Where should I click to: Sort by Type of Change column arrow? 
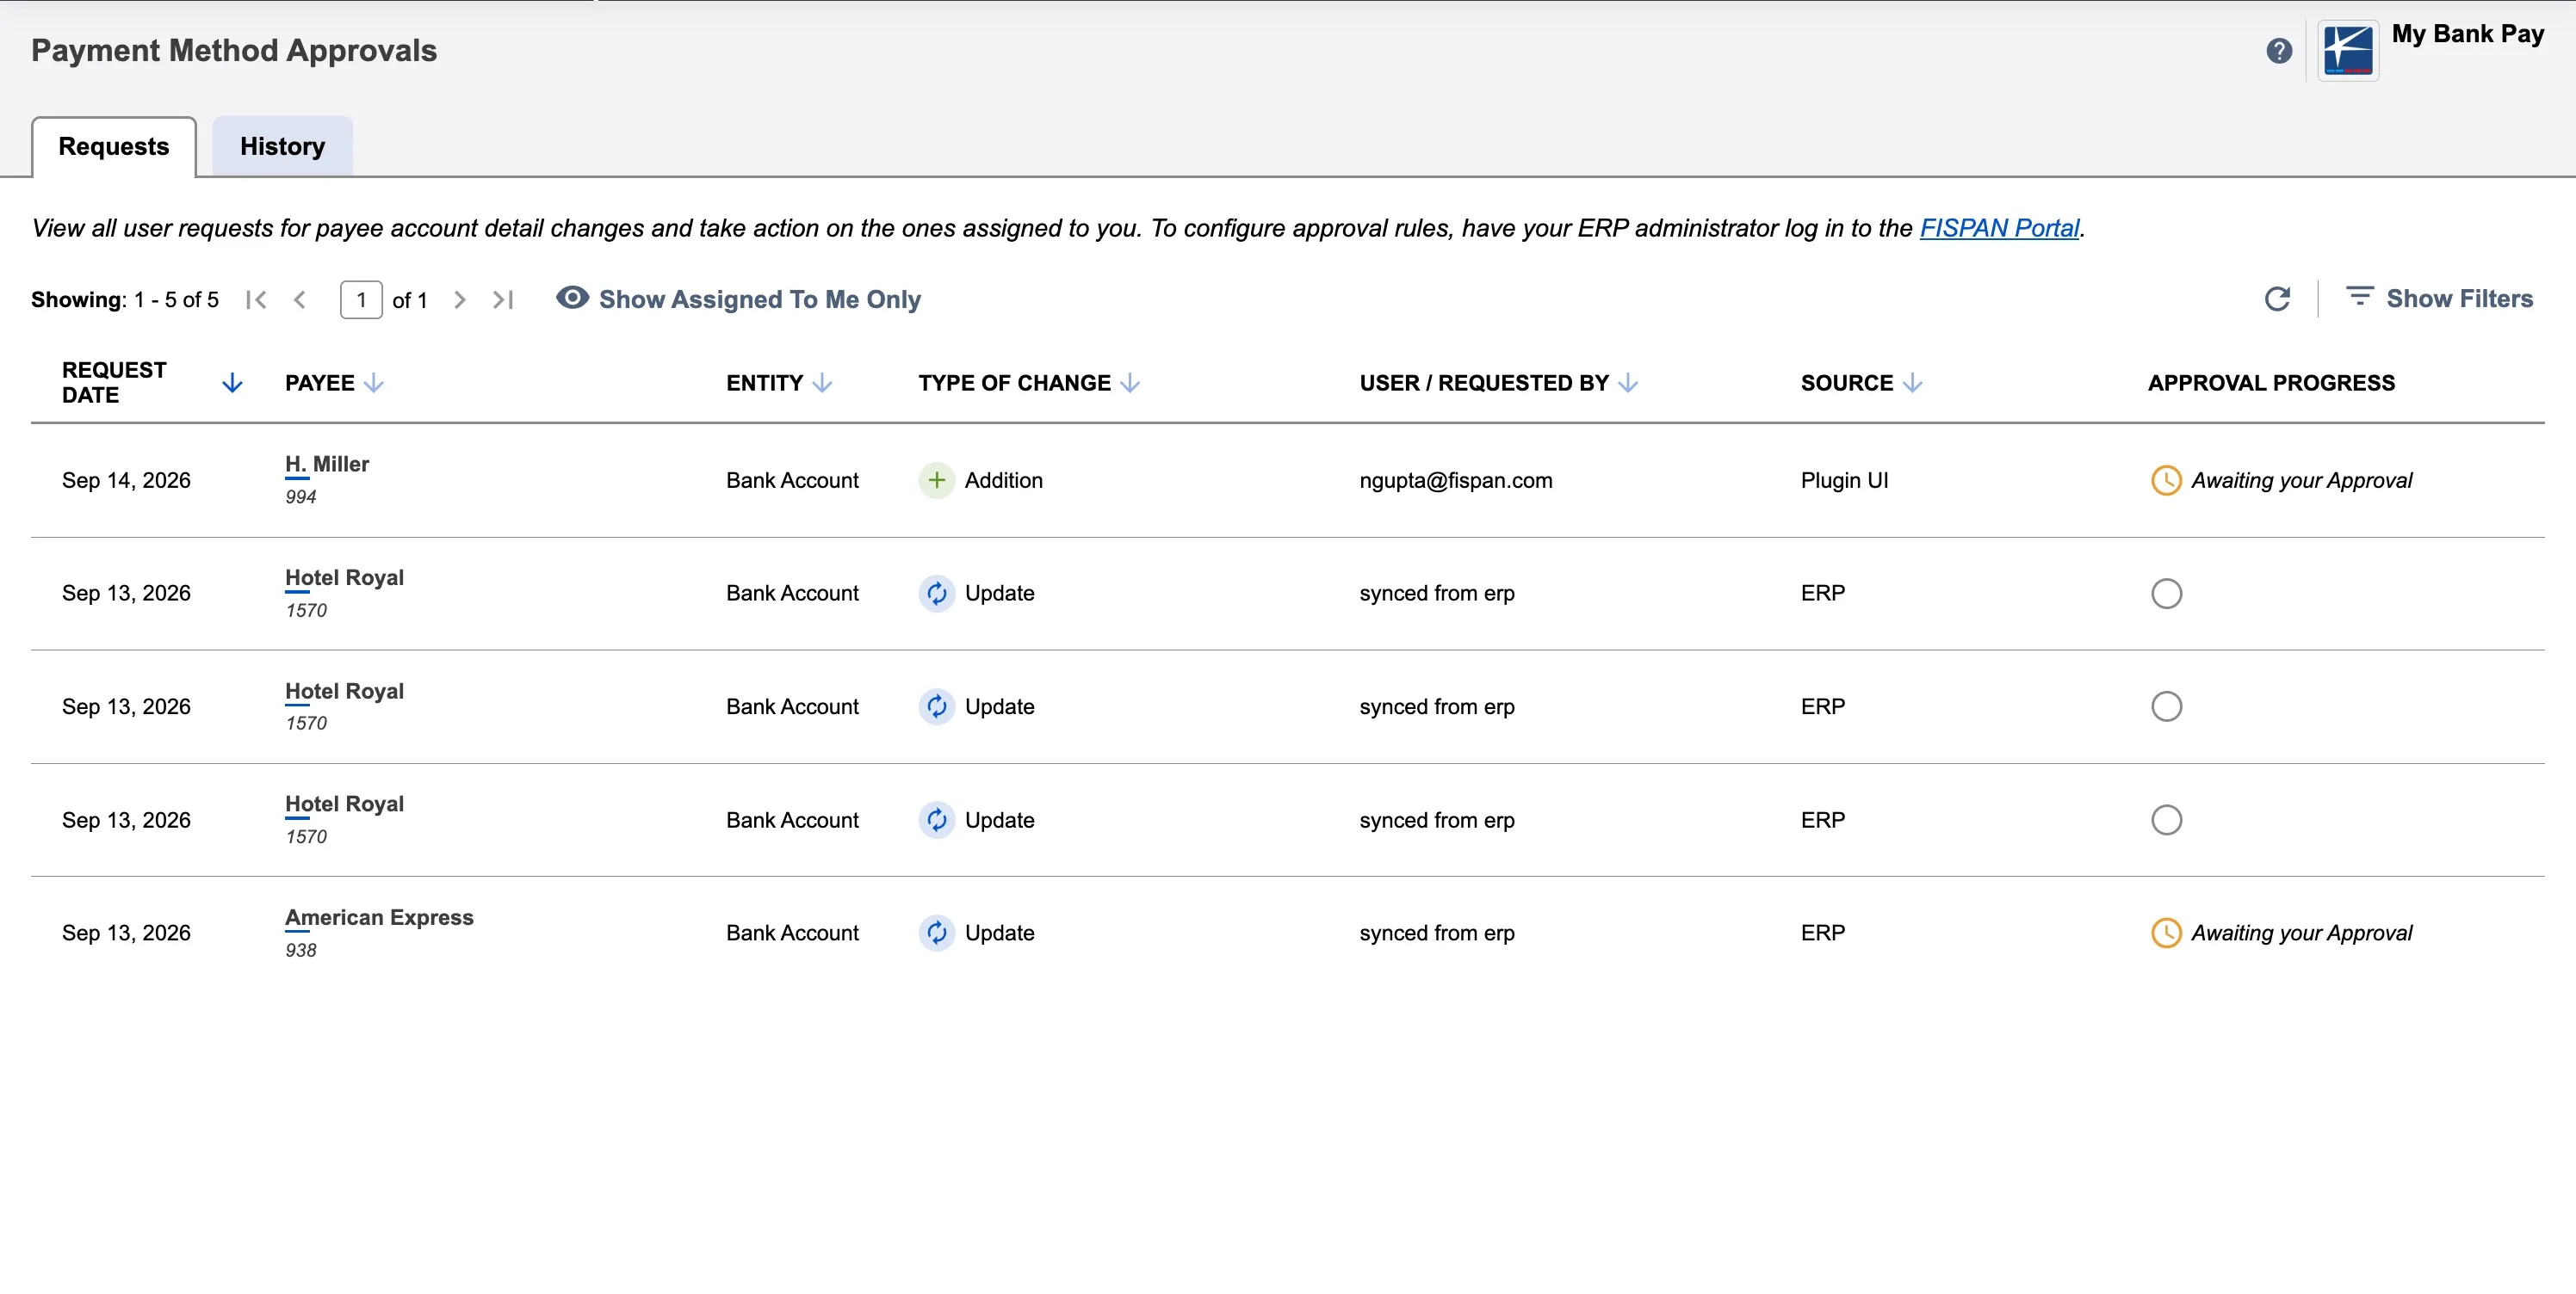(1130, 383)
